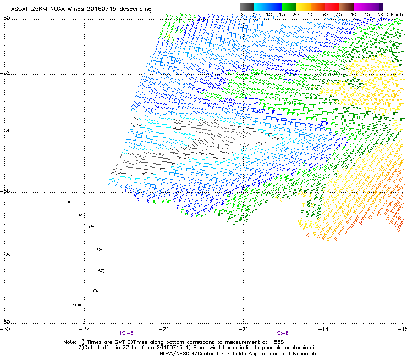Click the '45' legend scale label
The width and height of the screenshot is (407, 357).
point(367,15)
